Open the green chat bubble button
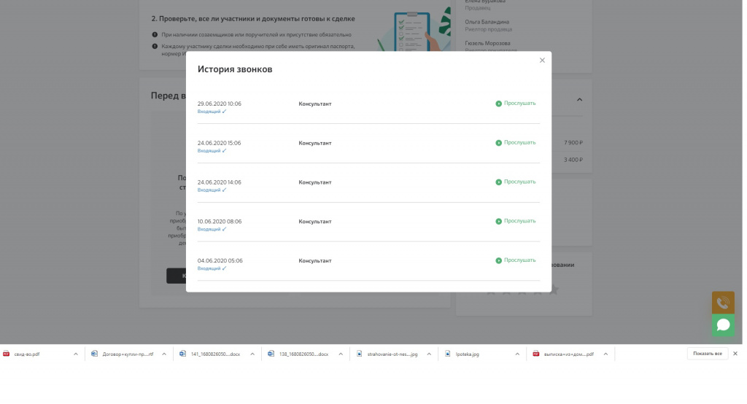The image size is (747, 404). click(723, 325)
